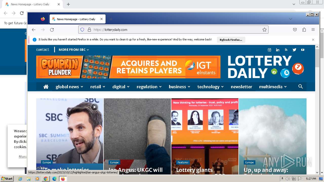The width and height of the screenshot is (324, 182).
Task: Play the SBC Summit video article
Action: coord(94,107)
